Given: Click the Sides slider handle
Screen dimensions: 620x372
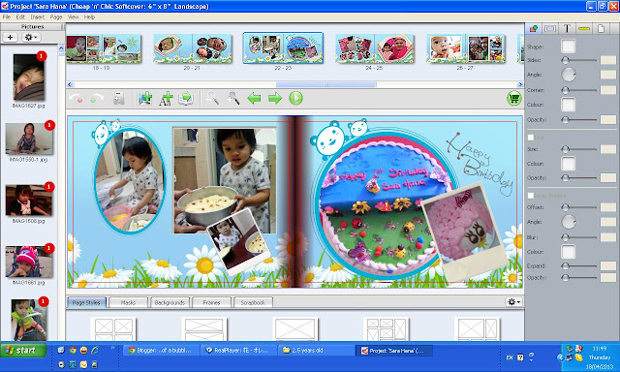Looking at the screenshot, I should (x=566, y=60).
